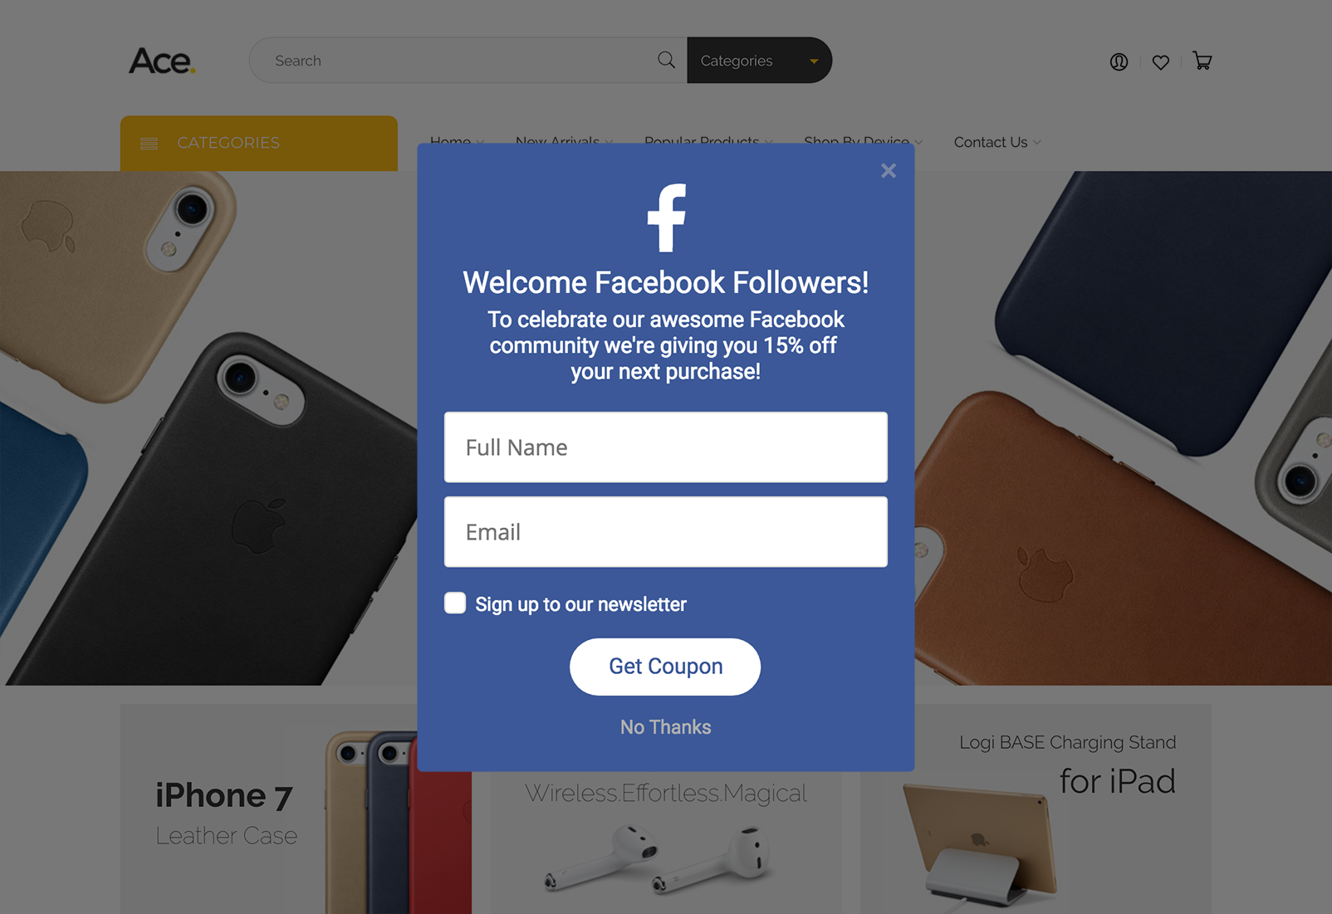Click the Facebook logo in popup
1332x914 pixels.
click(666, 218)
